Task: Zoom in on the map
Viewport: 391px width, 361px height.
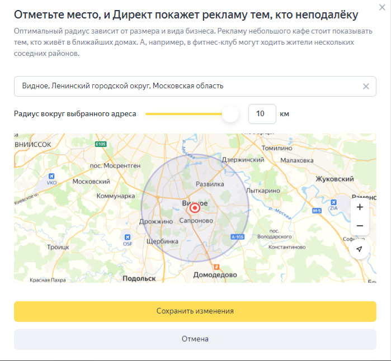Action: pyautogui.click(x=360, y=207)
